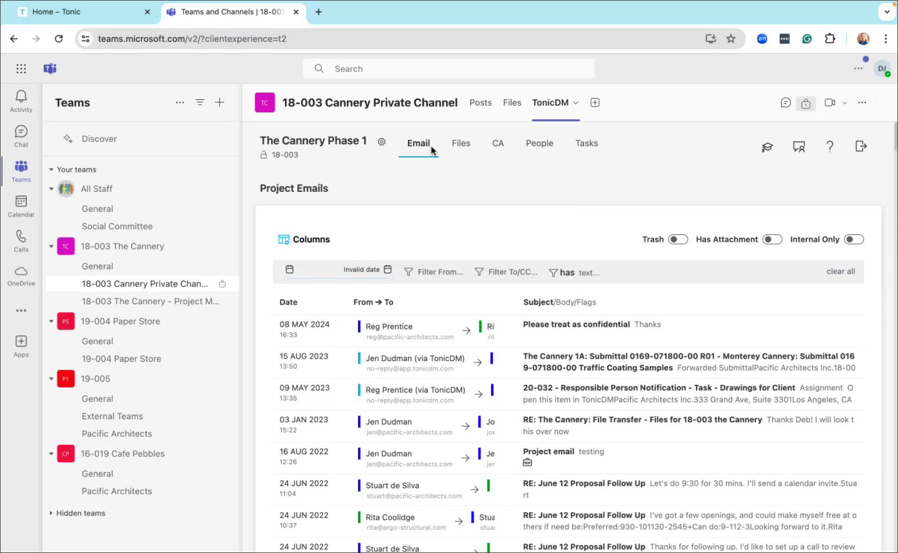Open the Calls section

click(x=21, y=241)
